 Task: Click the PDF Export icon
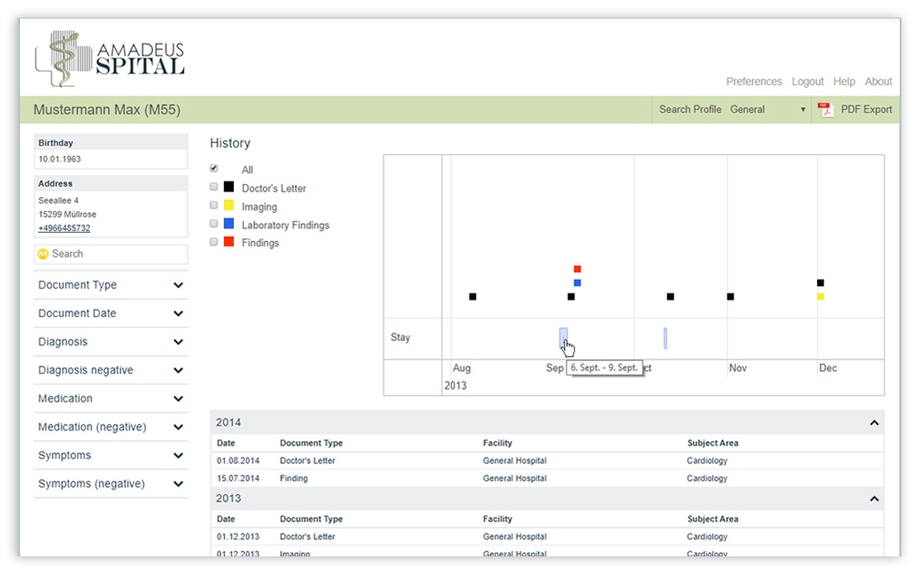[824, 110]
